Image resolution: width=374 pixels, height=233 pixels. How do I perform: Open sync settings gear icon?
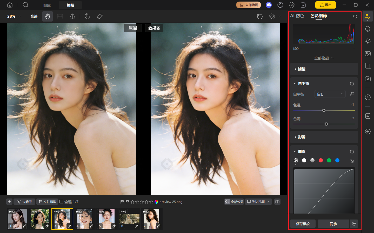pyautogui.click(x=354, y=224)
